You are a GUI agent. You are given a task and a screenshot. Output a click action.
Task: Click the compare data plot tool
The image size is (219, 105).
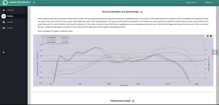pyautogui.click(x=211, y=36)
